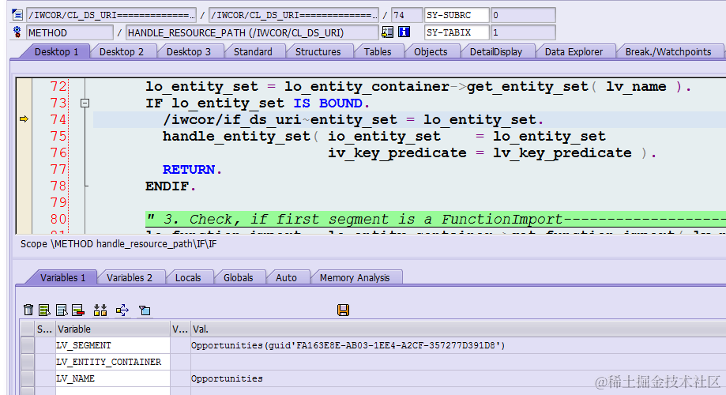Click the line number field showing 74
The width and height of the screenshot is (726, 395).
click(407, 15)
